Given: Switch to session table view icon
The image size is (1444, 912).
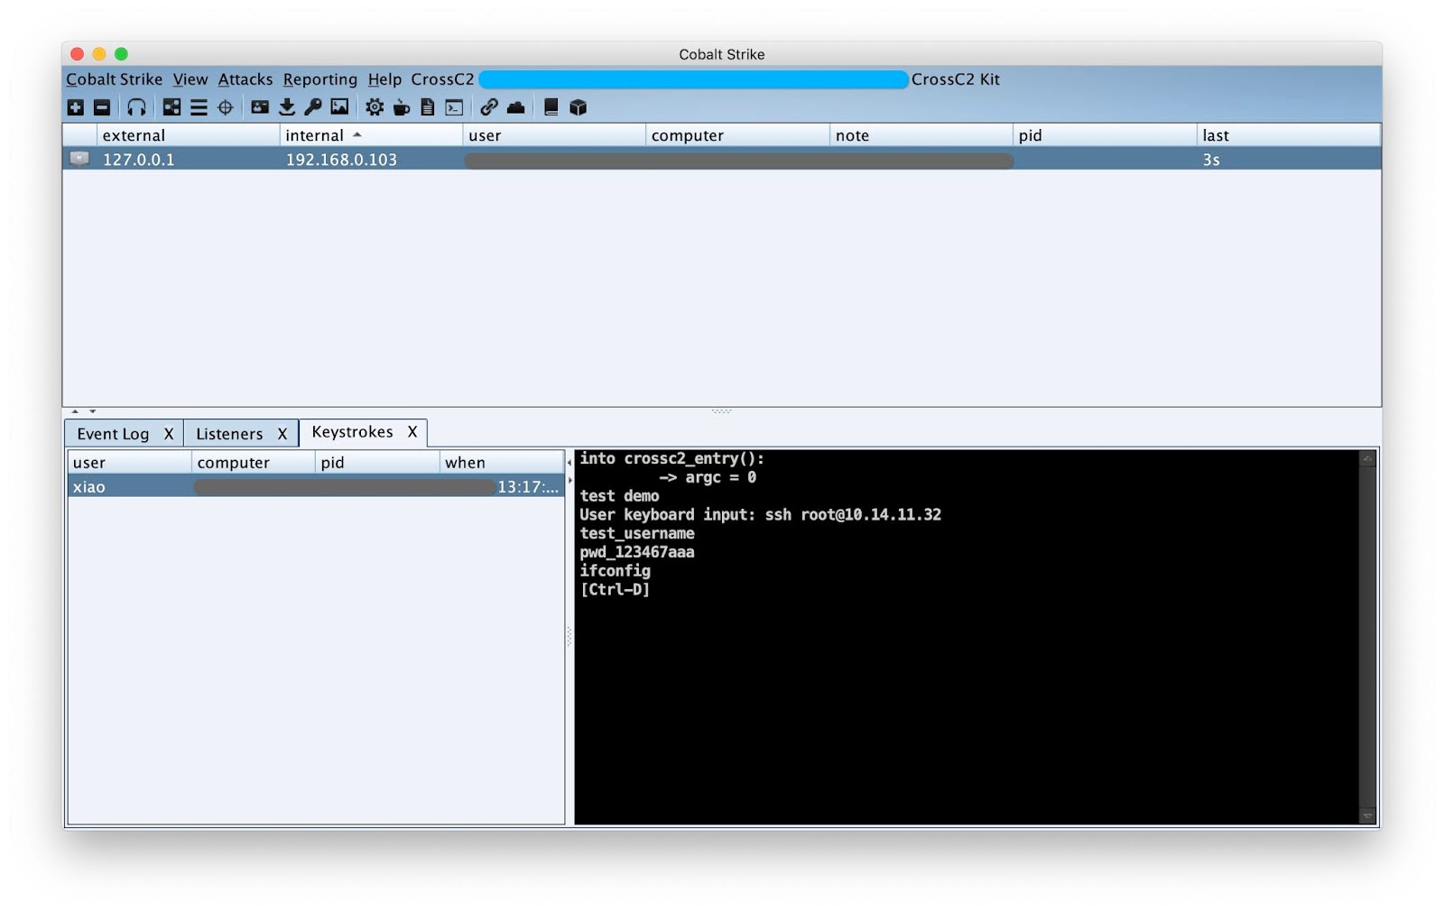Looking at the screenshot, I should [199, 107].
